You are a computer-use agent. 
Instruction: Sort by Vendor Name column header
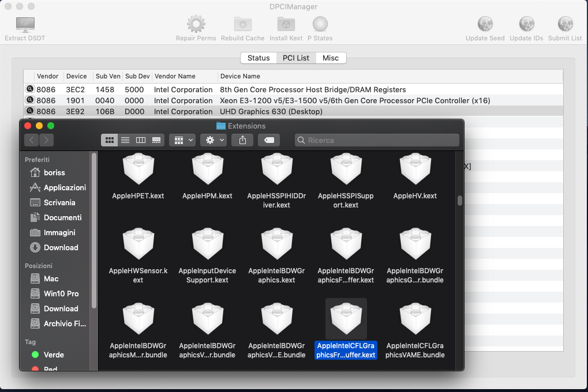[x=185, y=76]
